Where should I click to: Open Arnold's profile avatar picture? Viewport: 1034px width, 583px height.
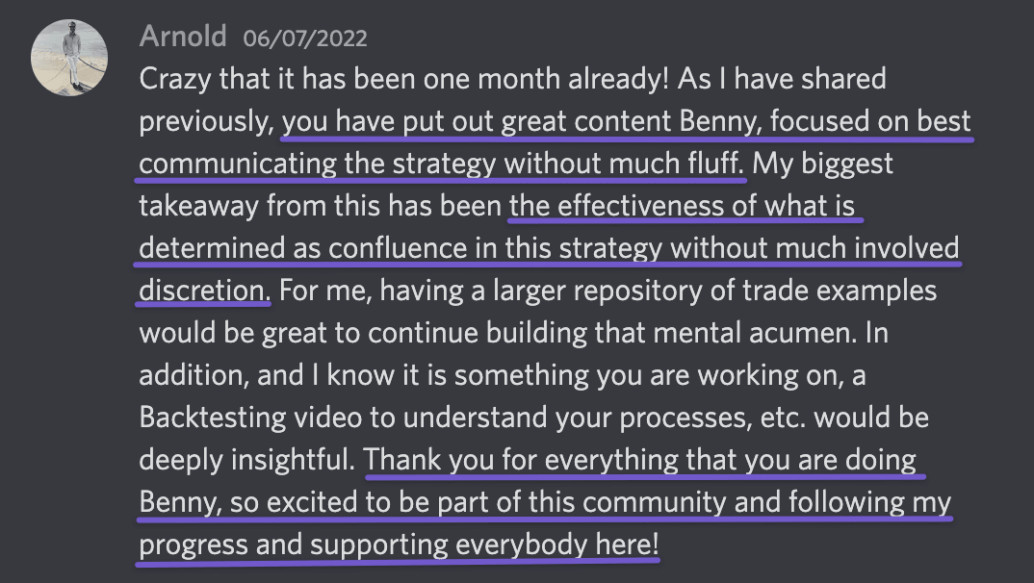pyautogui.click(x=69, y=58)
